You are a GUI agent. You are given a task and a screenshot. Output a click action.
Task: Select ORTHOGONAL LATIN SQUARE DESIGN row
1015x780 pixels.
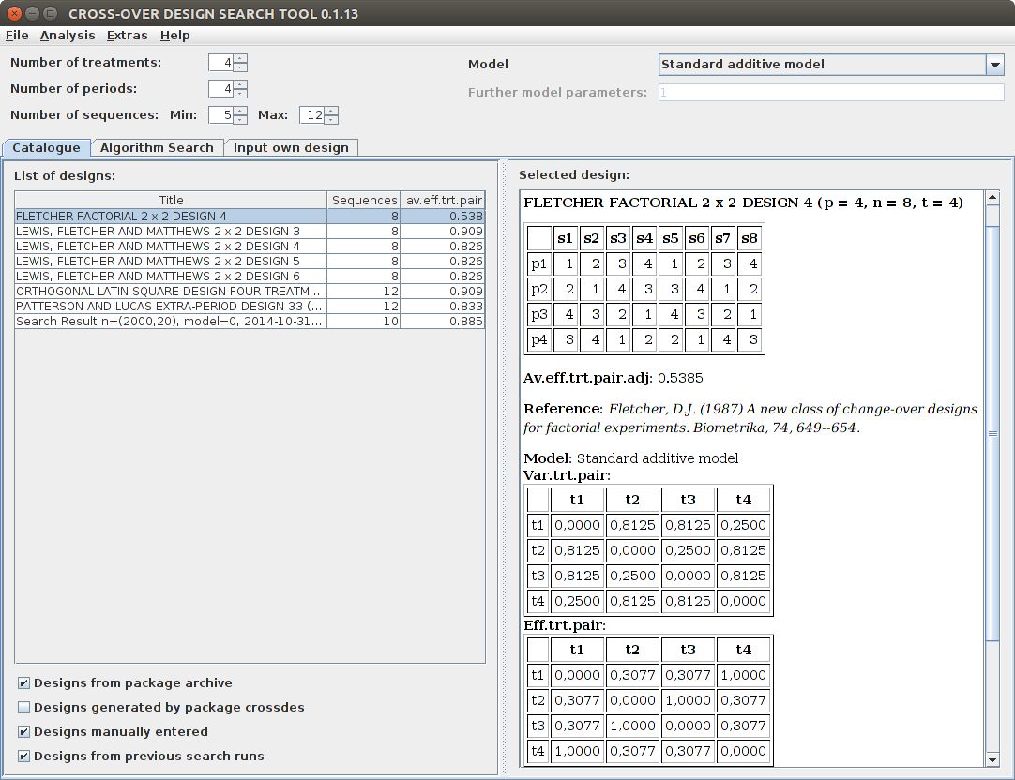250,291
